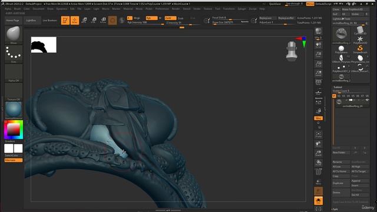
Task: Click the BPR render icon on right shelf
Action: tap(318, 31)
